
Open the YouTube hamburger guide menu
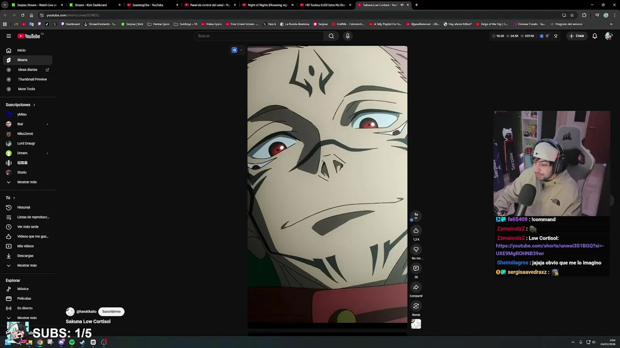coord(9,36)
